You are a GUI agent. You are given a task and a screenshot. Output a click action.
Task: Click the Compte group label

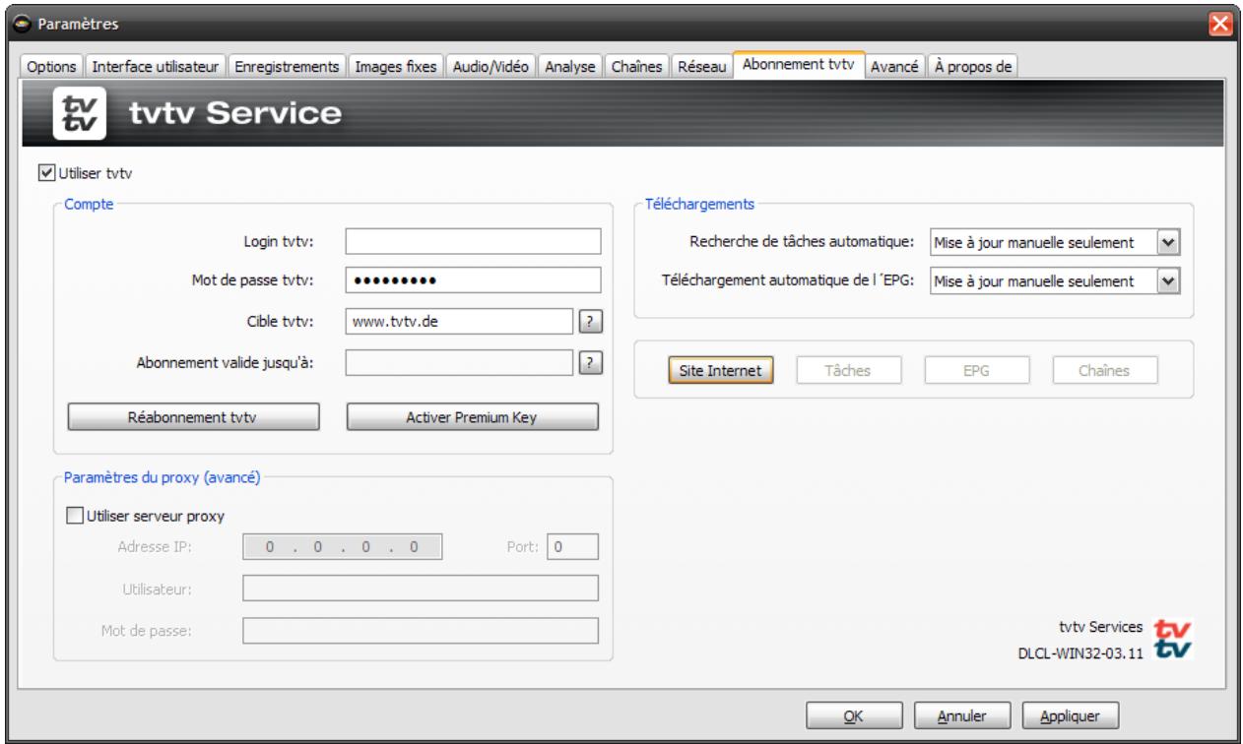(x=90, y=204)
